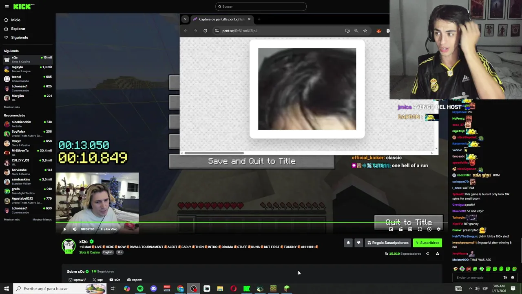Open grafo recommended channel

tap(28, 191)
